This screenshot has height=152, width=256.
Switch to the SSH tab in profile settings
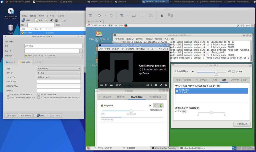38,62
